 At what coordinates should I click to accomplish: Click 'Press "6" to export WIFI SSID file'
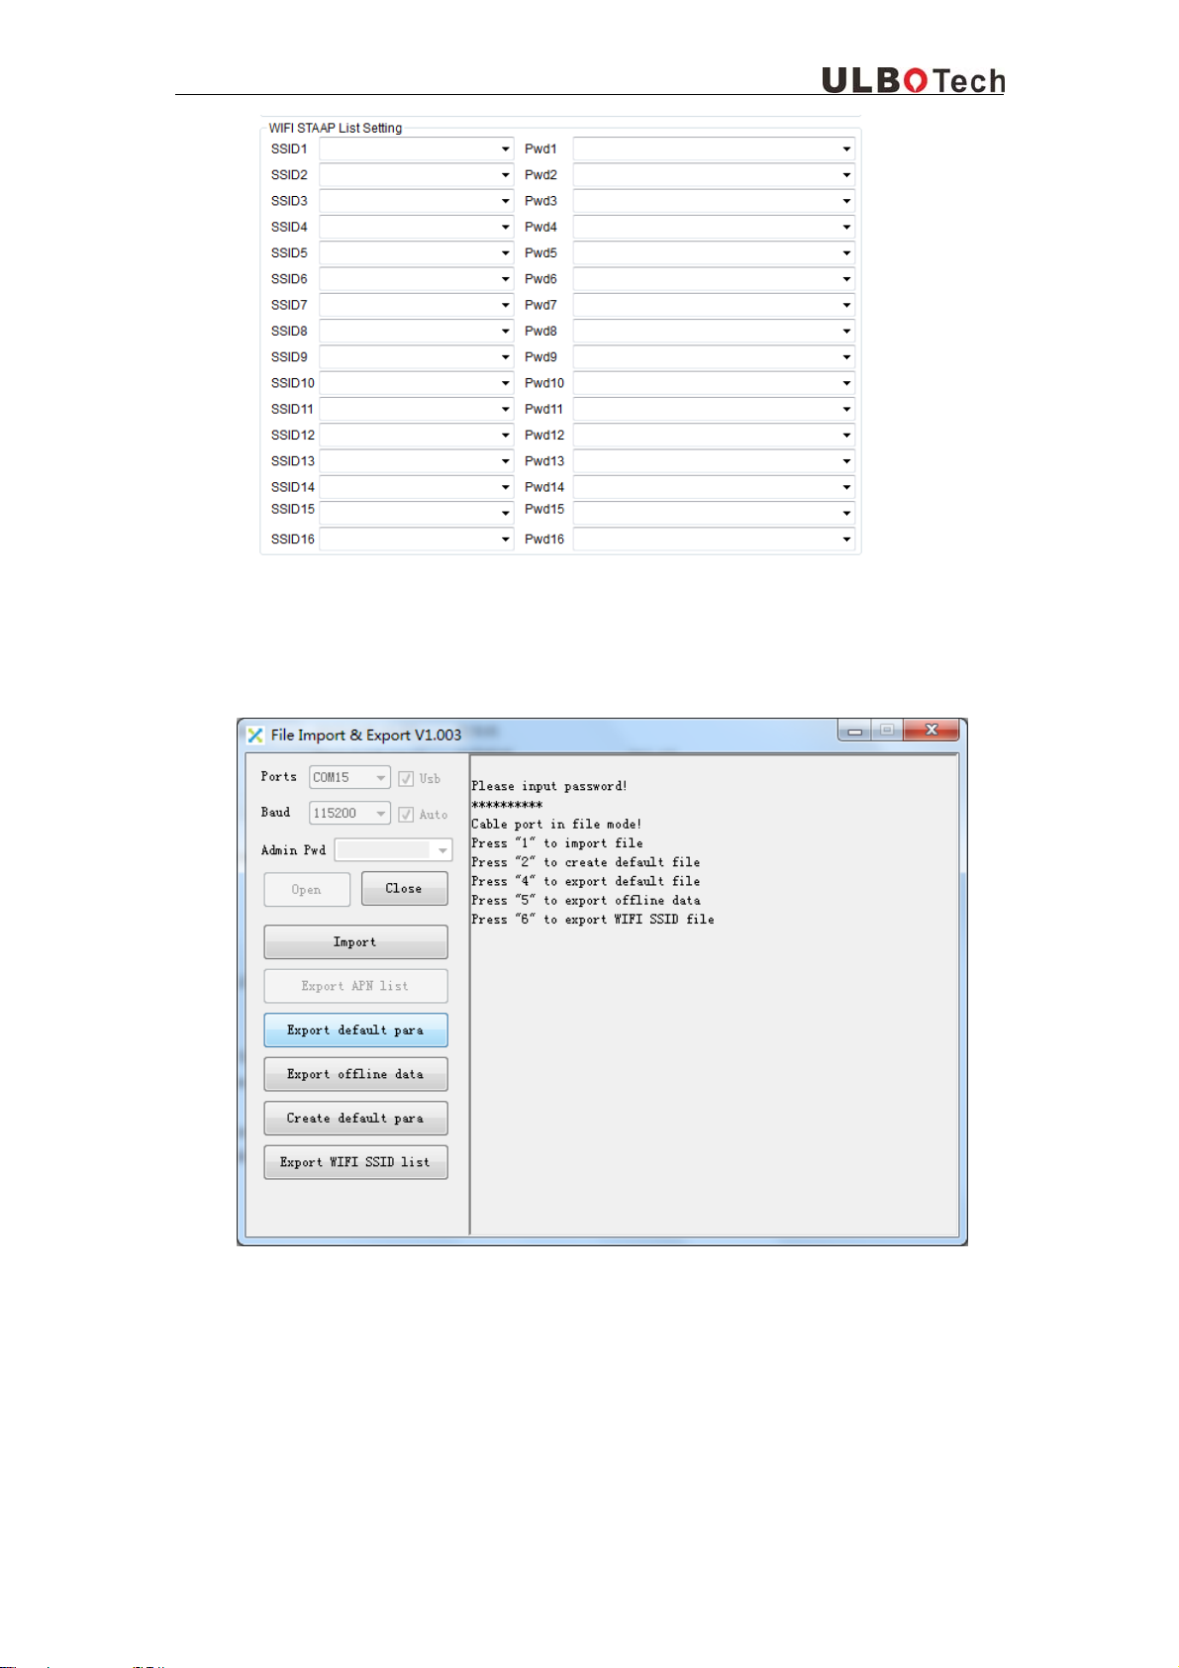coord(593,920)
